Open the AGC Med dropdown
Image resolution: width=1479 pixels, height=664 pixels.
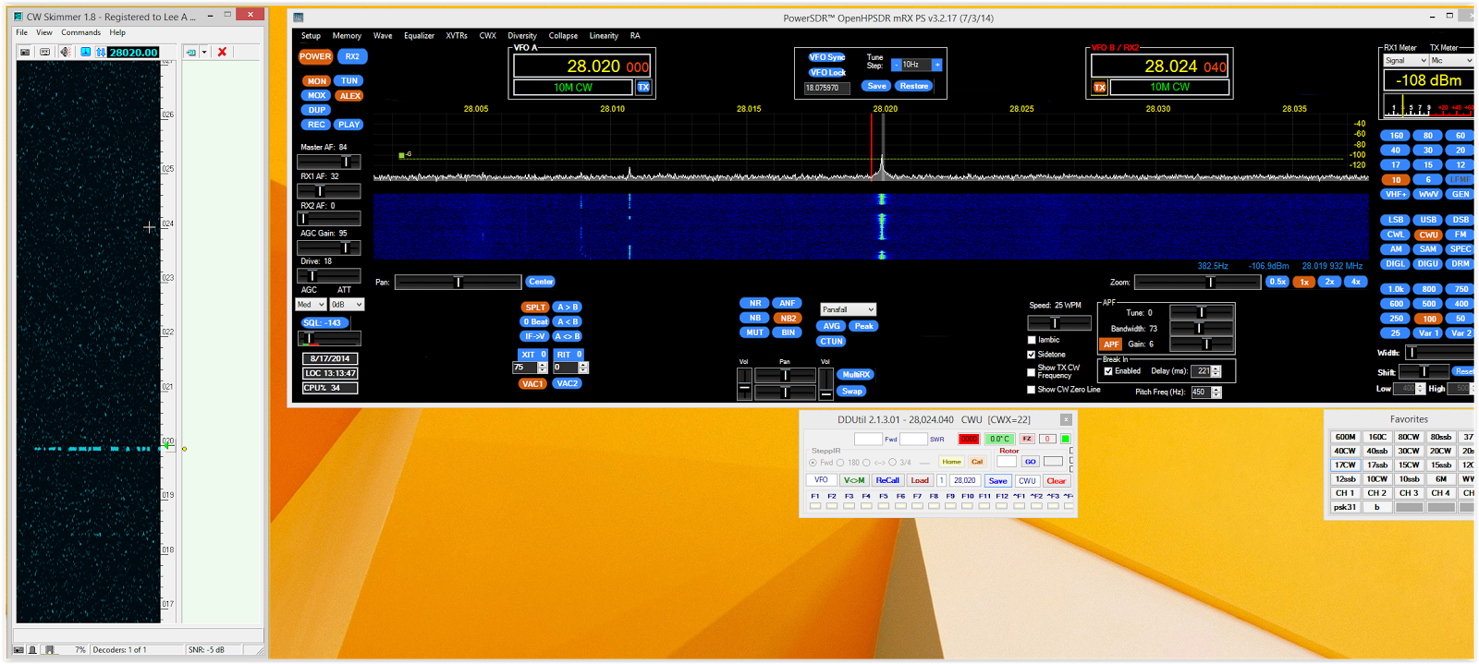tap(312, 305)
